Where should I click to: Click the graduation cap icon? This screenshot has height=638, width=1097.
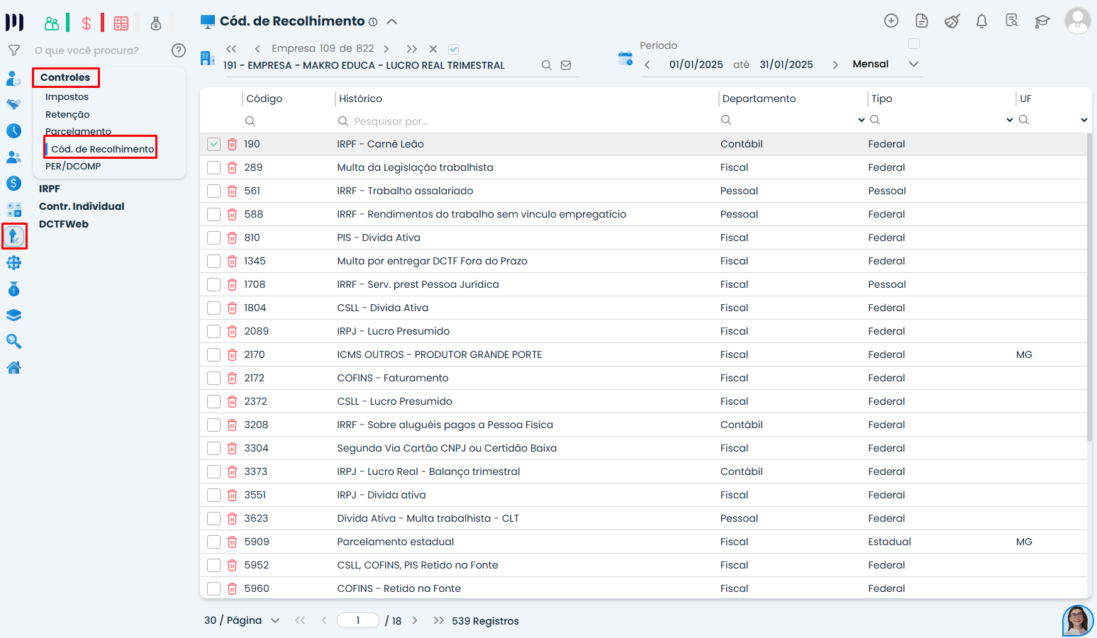pos(1042,21)
